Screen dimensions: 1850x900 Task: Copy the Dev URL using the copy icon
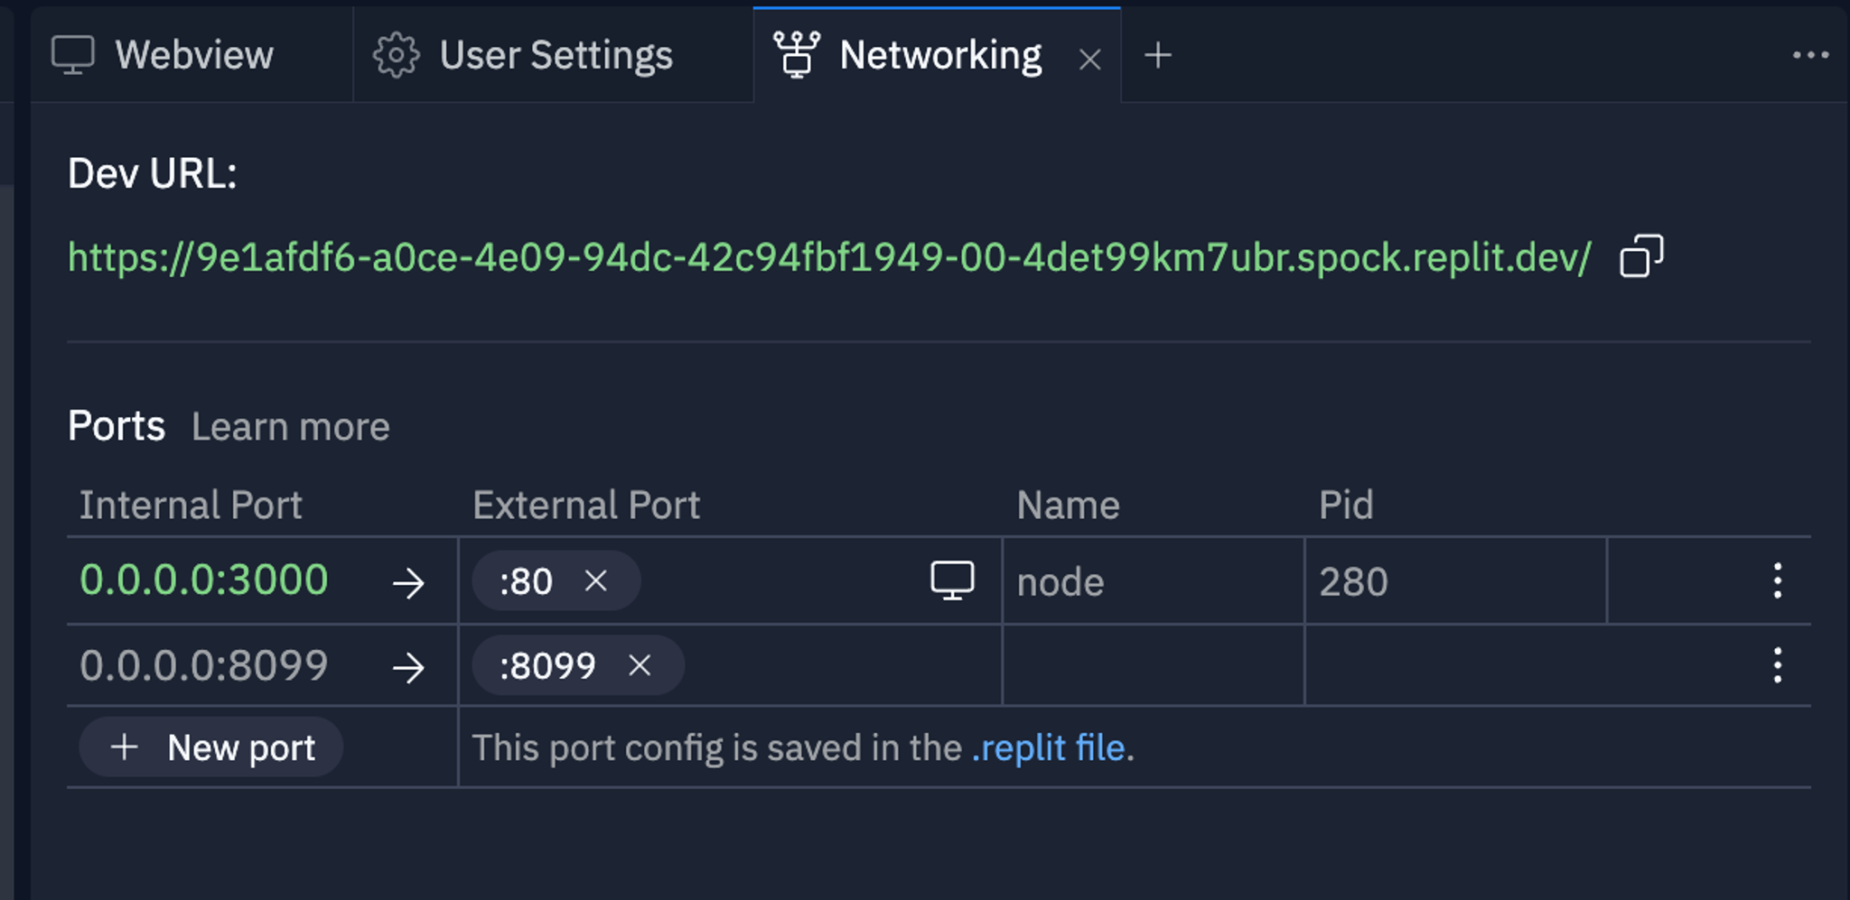tap(1639, 257)
